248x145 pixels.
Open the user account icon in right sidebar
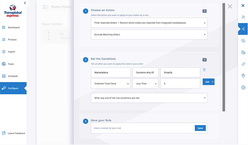pos(243,17)
